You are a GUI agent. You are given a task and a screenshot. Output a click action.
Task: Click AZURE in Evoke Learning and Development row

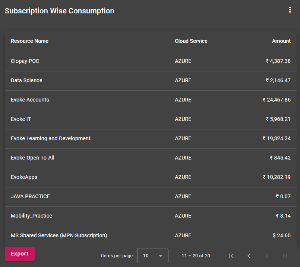183,138
